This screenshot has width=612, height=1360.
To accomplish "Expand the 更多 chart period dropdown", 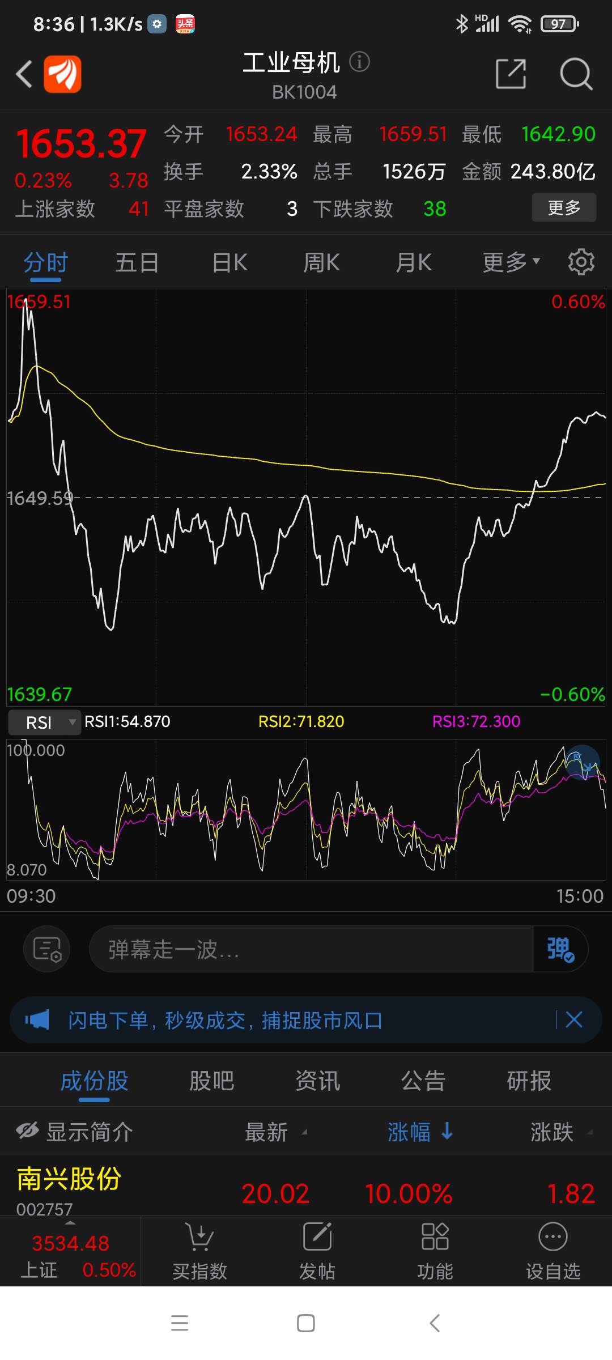I will (x=511, y=262).
